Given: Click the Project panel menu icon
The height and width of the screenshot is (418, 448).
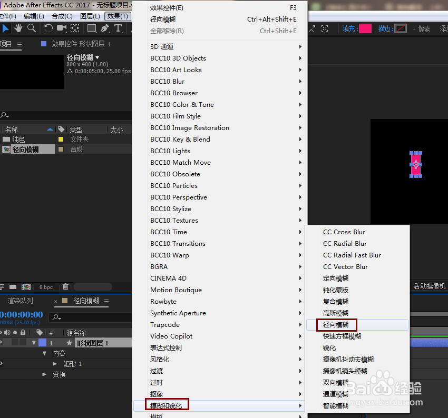Looking at the screenshot, I should coord(20,45).
